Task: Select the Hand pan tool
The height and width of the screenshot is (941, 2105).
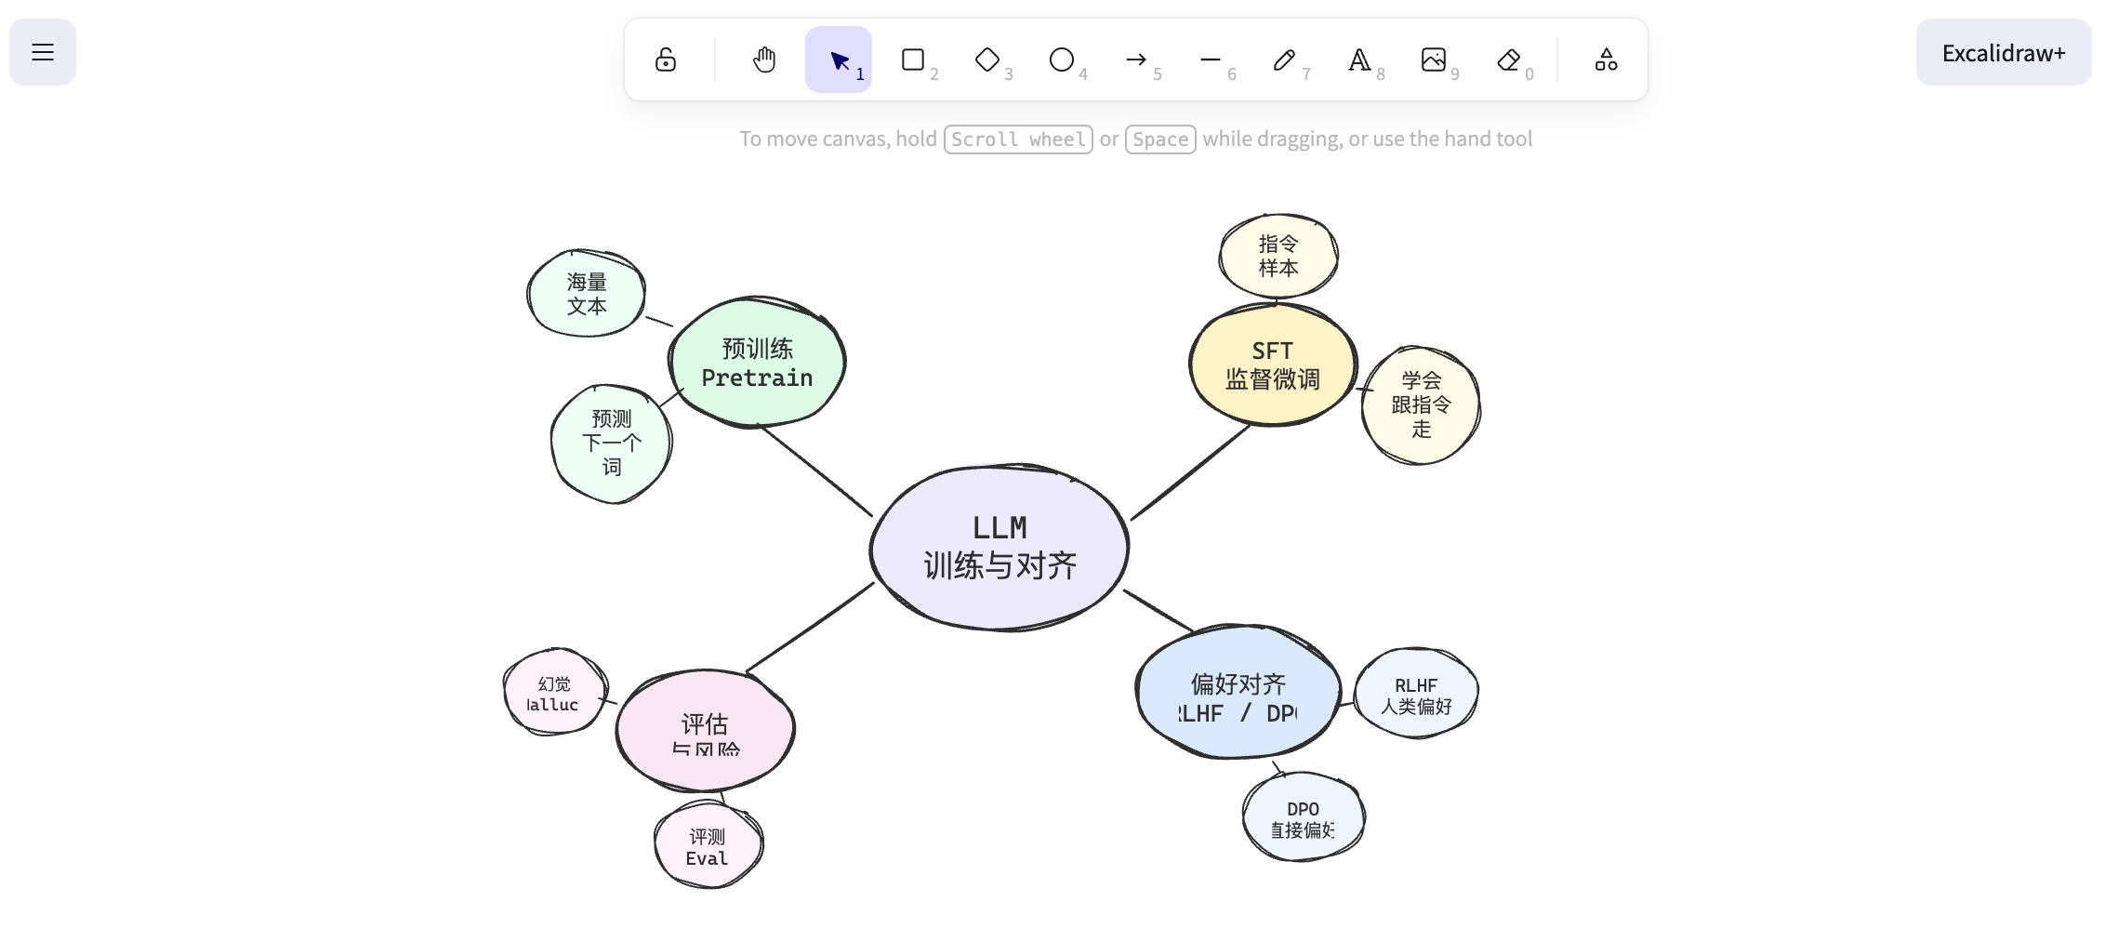Action: pyautogui.click(x=764, y=60)
